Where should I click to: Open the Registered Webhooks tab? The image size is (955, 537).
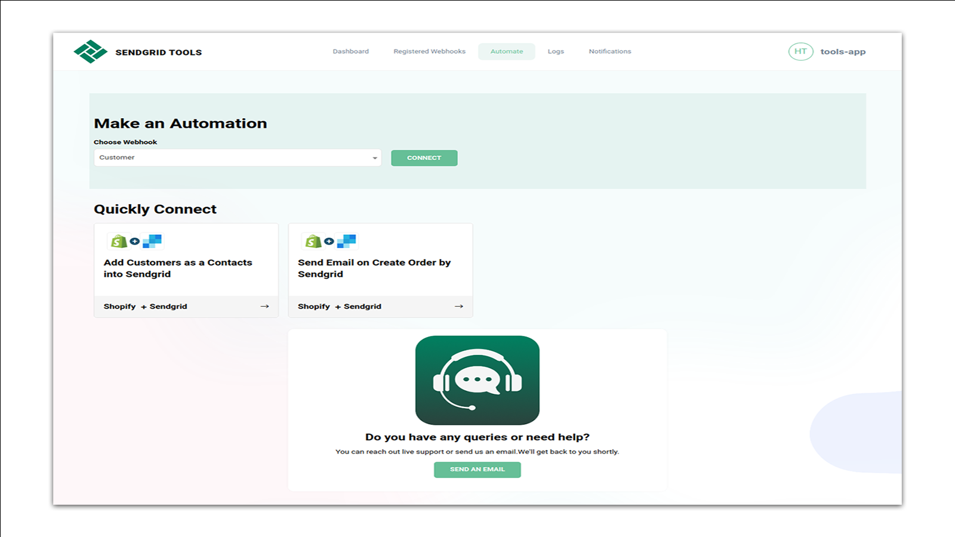coord(429,52)
